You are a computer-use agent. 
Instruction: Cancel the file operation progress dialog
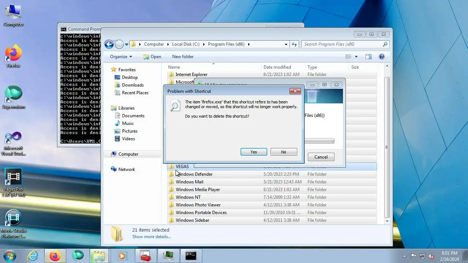tap(321, 157)
